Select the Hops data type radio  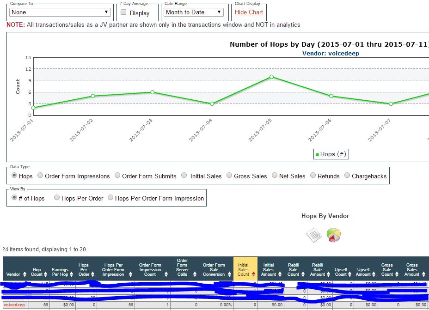click(14, 176)
